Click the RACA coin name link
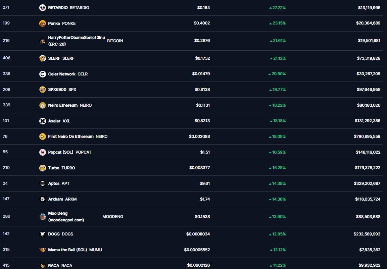This screenshot has height=269, width=387. tap(54, 266)
